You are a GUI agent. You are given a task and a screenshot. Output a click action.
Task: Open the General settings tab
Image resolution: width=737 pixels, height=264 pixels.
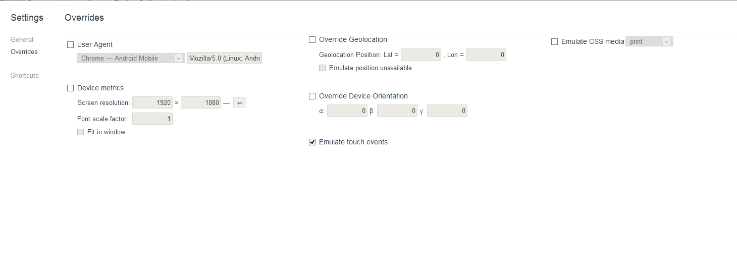[x=22, y=40]
